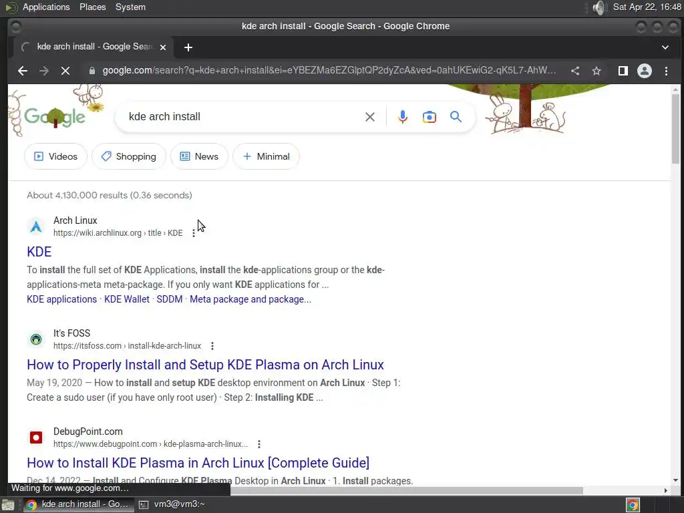Click horizontal scrollbar right arrow
The image size is (684, 513).
pos(666,491)
